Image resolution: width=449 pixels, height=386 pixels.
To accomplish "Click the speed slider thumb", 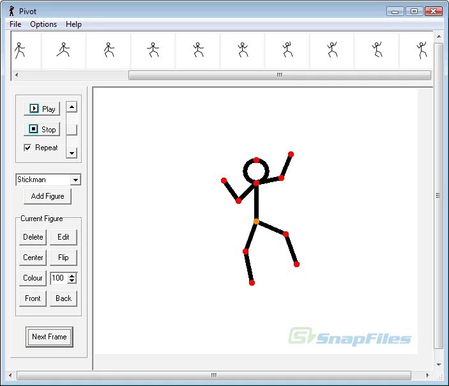I will pos(72,130).
